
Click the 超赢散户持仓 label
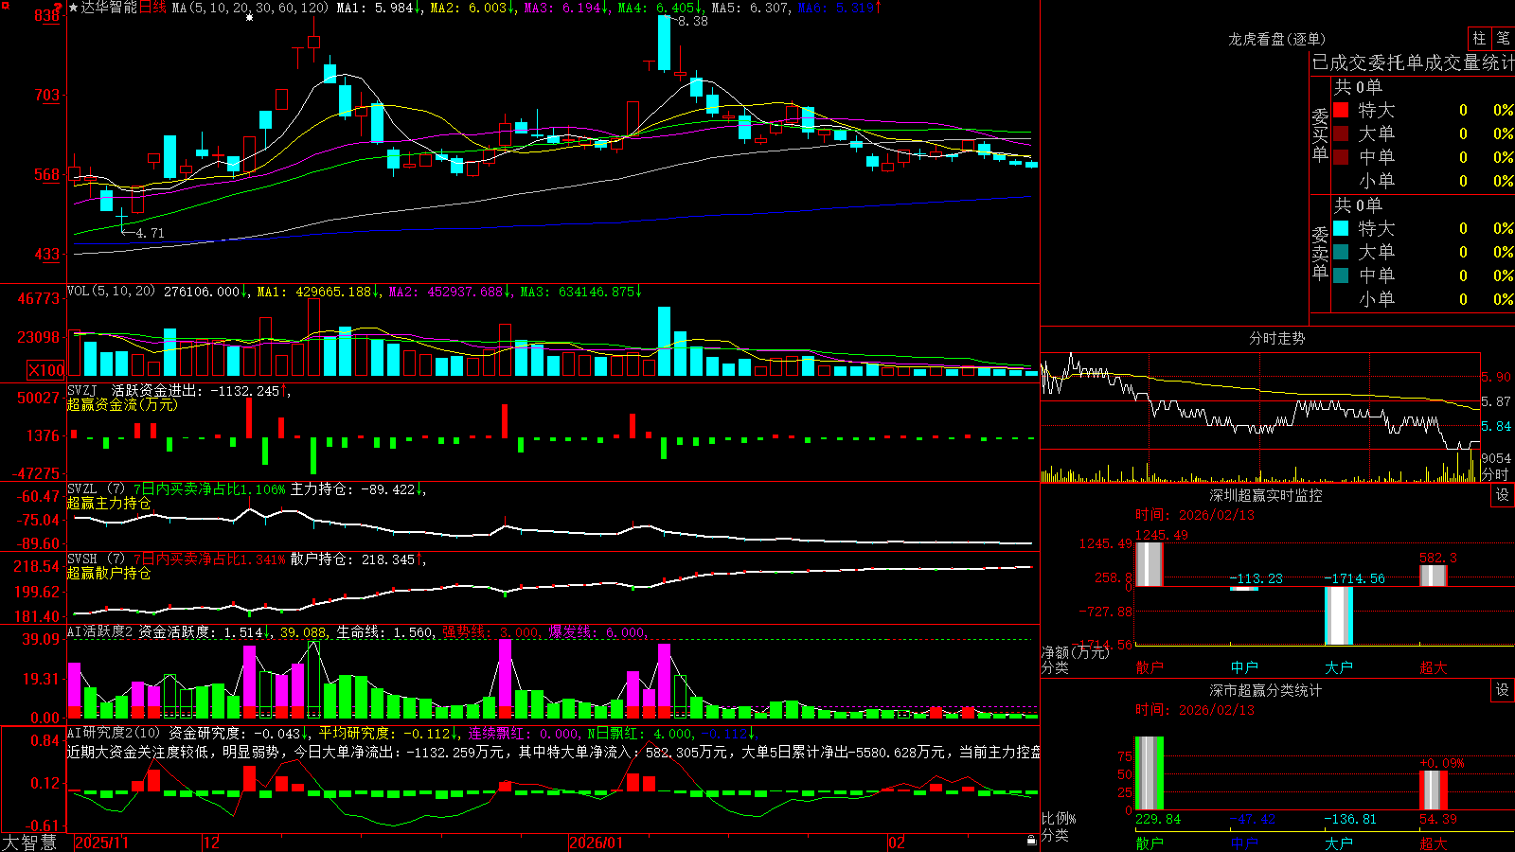coord(109,573)
